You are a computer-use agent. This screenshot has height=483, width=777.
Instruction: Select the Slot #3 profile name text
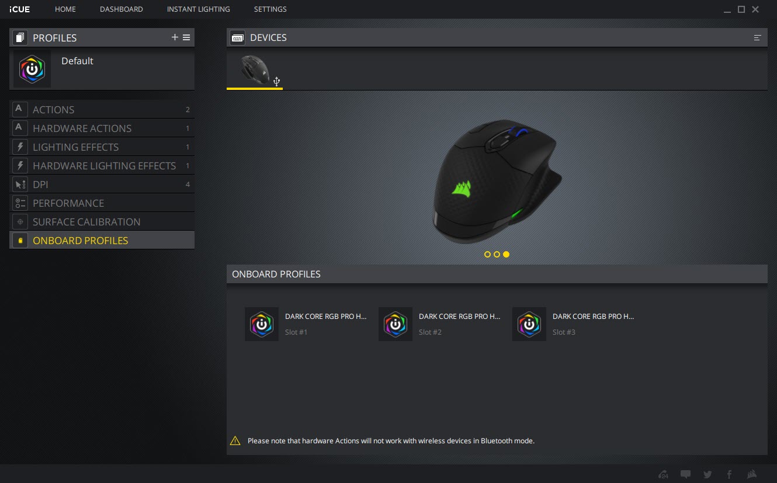point(594,317)
